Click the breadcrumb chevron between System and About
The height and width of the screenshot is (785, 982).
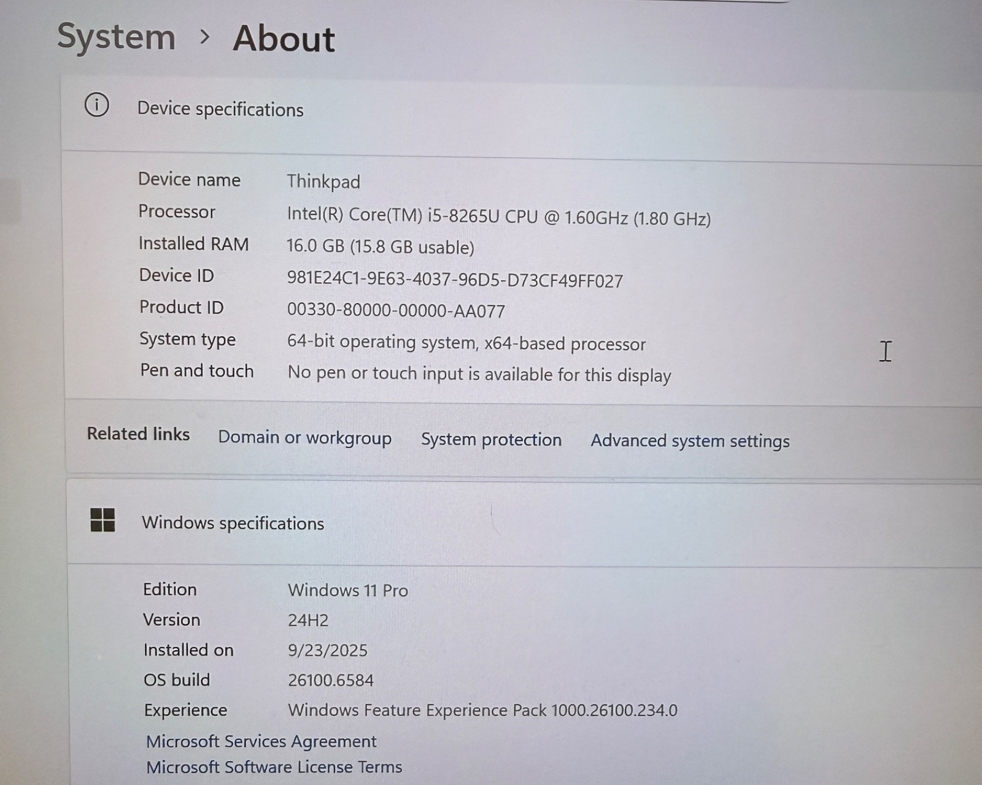click(205, 37)
